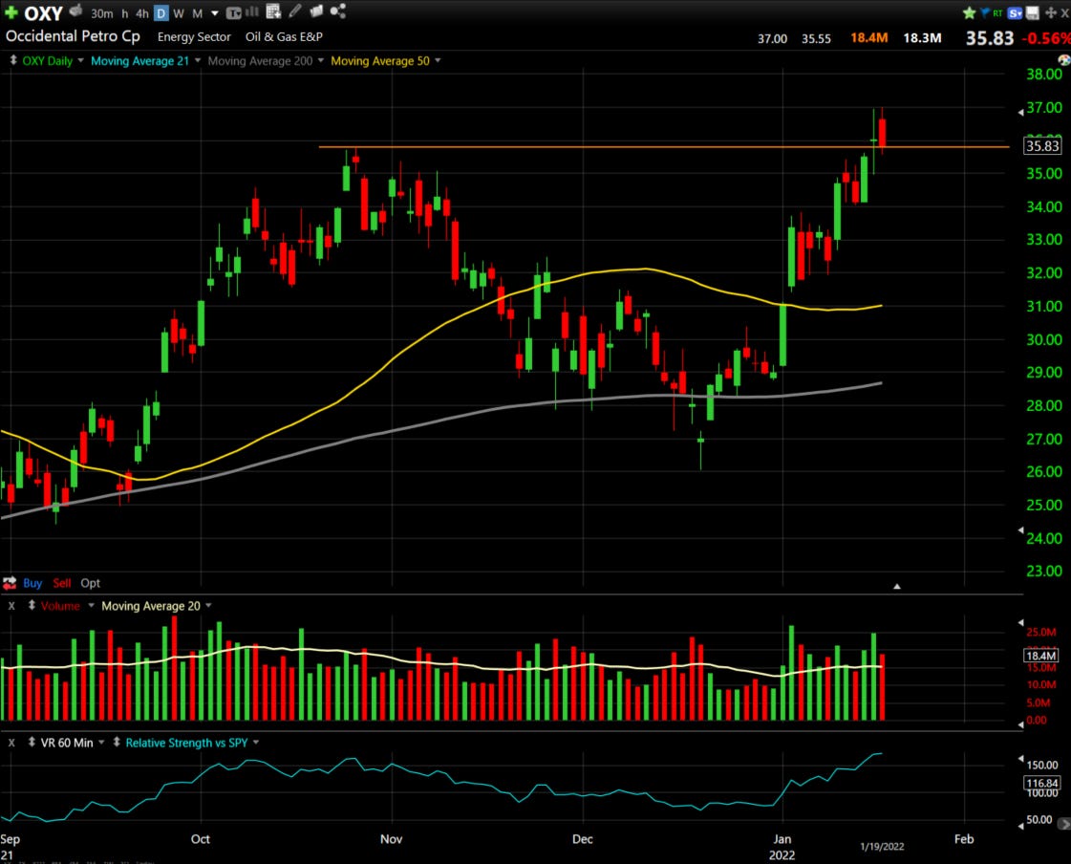Open Moving Average 200 dropdown arrow
This screenshot has width=1071, height=864.
click(320, 60)
